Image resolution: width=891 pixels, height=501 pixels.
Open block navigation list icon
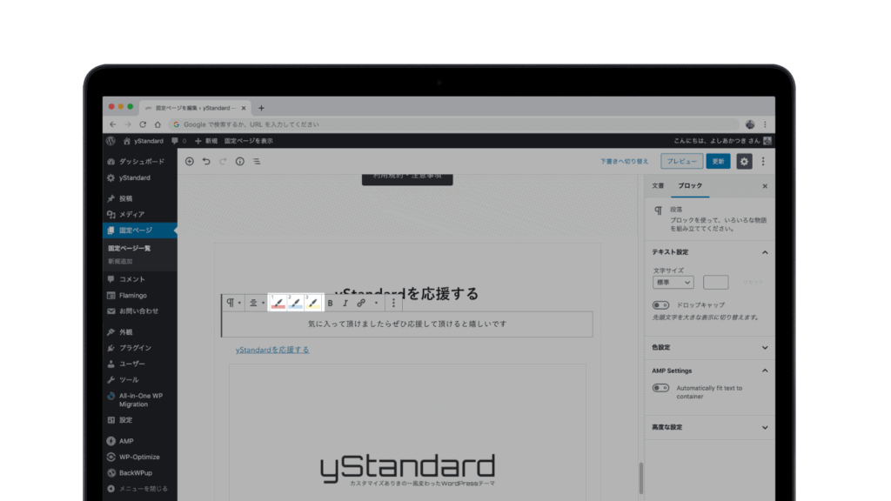click(x=257, y=161)
